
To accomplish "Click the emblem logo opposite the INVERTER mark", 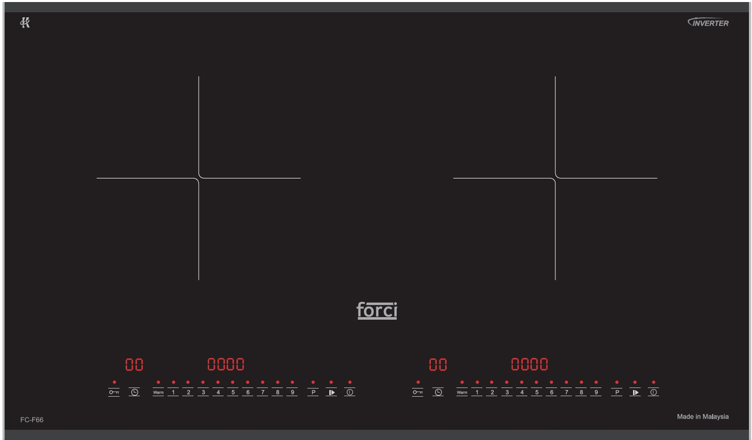I will coord(25,22).
